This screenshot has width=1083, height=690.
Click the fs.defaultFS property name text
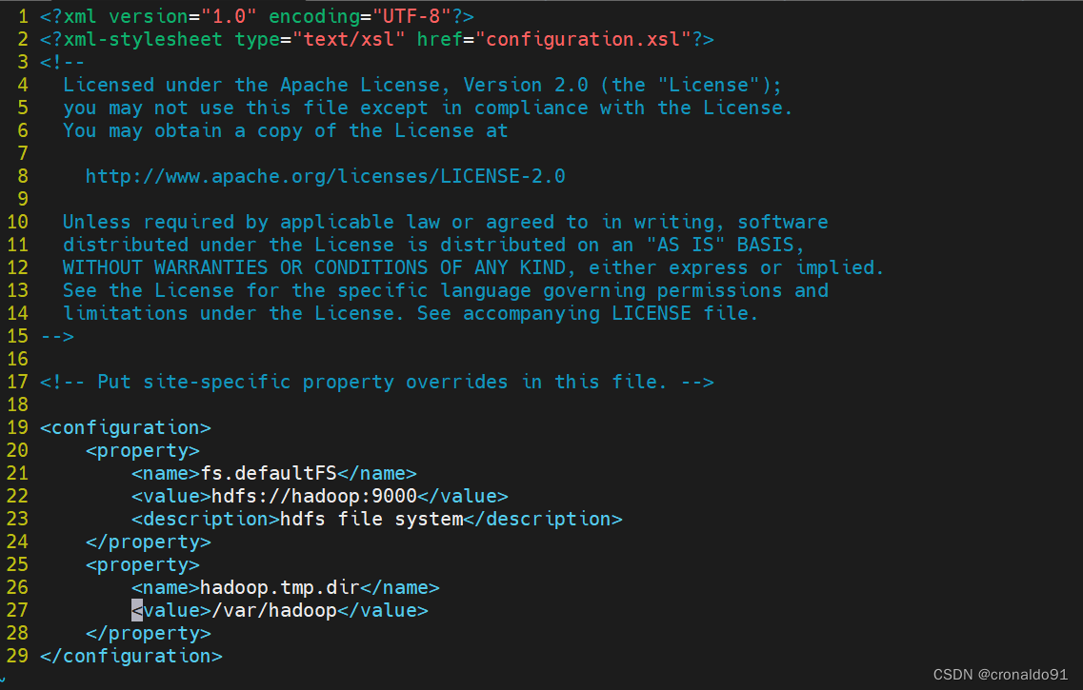point(268,473)
